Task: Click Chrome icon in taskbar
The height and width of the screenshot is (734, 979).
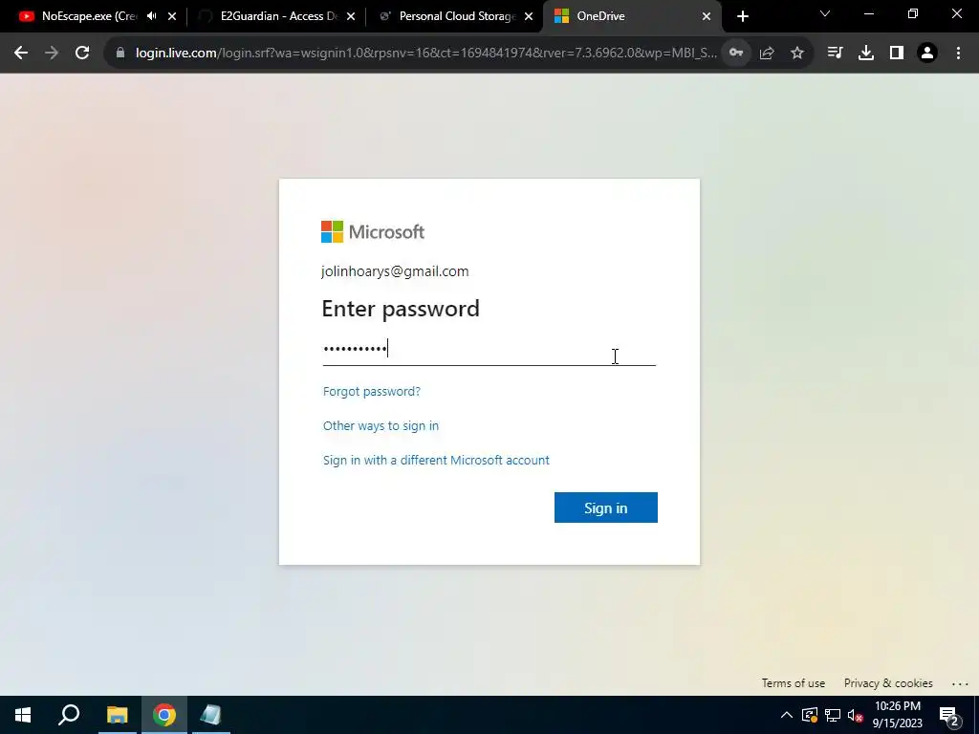Action: coord(164,715)
